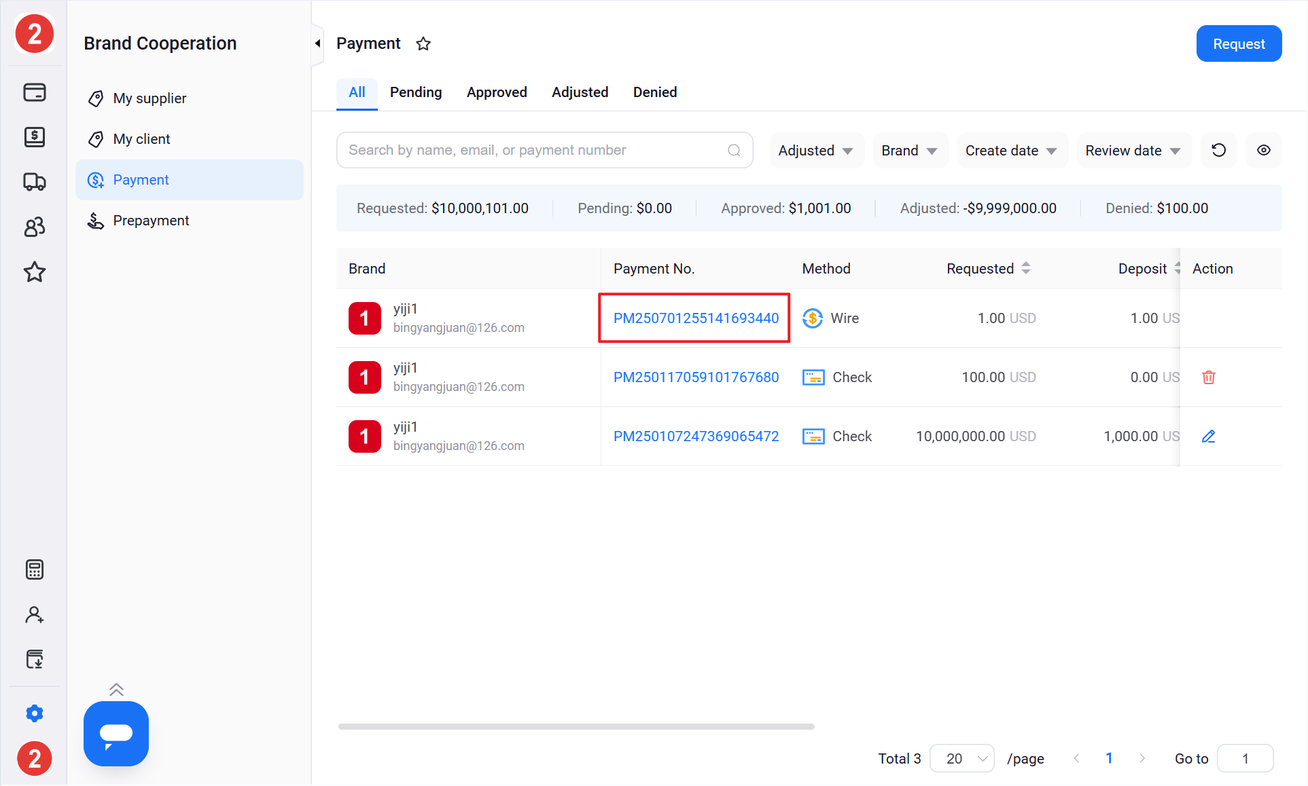The height and width of the screenshot is (786, 1308).
Task: Switch to the Adjusted tab
Action: pos(580,92)
